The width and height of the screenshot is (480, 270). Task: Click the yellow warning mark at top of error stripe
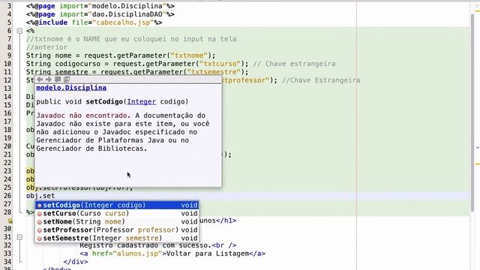coord(477,11)
